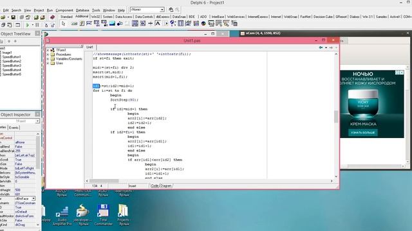Screen dimensions: 412x231
Task: Open the dropdown beside the Back arrow
Action: [x=326, y=47]
